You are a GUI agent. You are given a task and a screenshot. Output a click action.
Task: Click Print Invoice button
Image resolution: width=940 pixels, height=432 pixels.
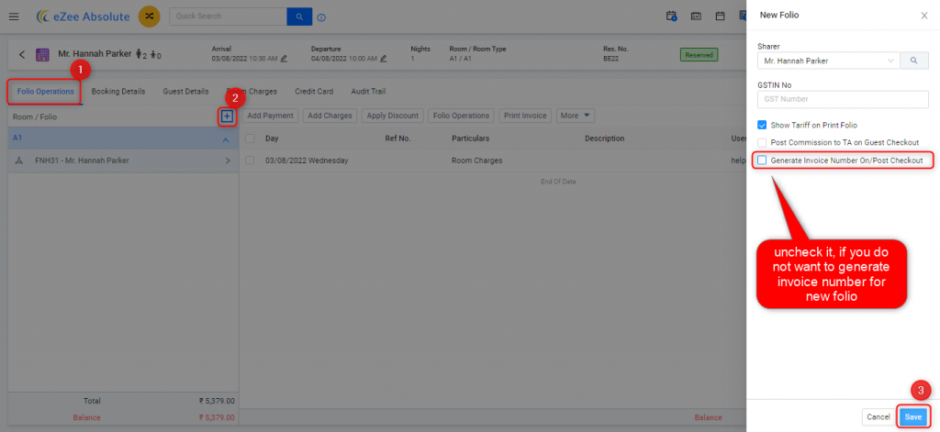point(525,116)
